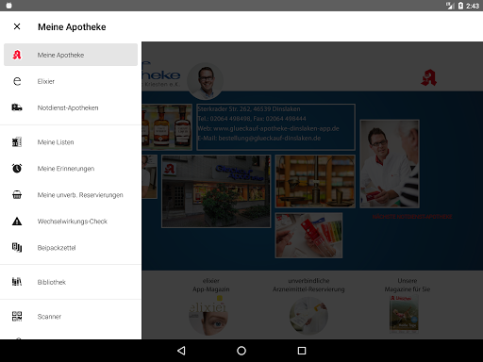483x362 pixels.
Task: Open Meine Erinnerungen
Action: click(x=71, y=169)
